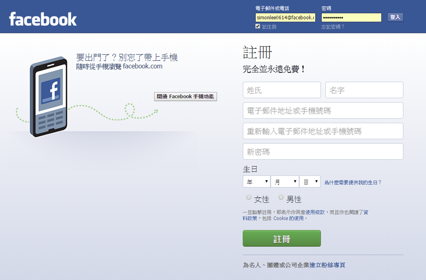
Task: Click the 開通 Facebook 手機功能 button
Action: tap(186, 97)
